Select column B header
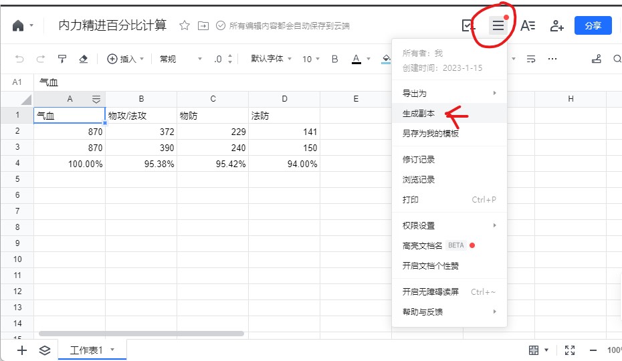Screen dimensions: 622x361 click(x=141, y=99)
